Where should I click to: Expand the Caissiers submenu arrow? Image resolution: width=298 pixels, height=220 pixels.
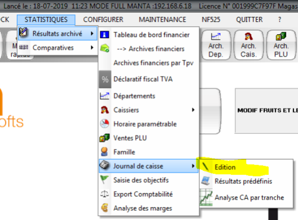click(x=193, y=110)
